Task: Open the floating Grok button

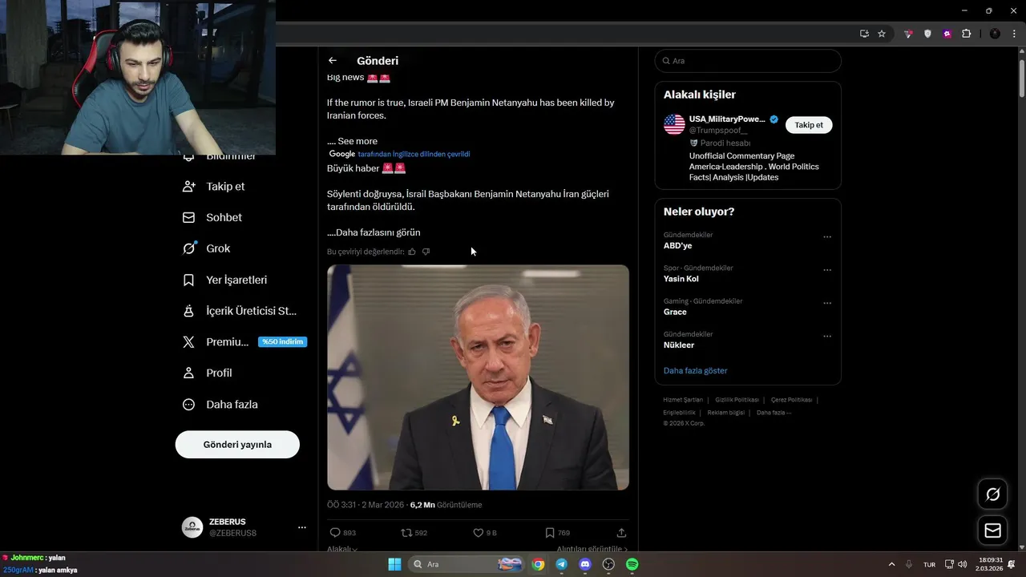Action: [992, 494]
